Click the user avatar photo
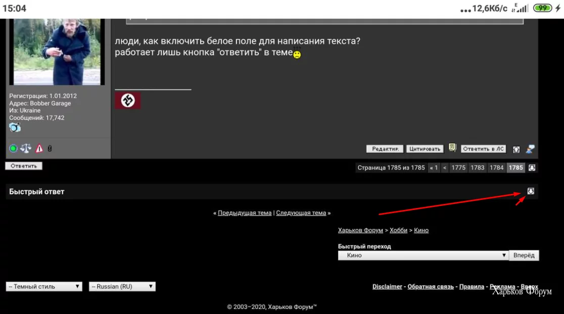Screen dimensions: 564x314 [57, 51]
